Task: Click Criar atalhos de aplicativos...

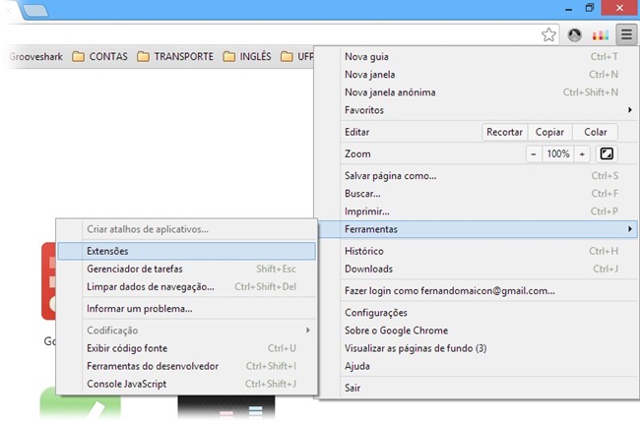Action: pyautogui.click(x=186, y=229)
